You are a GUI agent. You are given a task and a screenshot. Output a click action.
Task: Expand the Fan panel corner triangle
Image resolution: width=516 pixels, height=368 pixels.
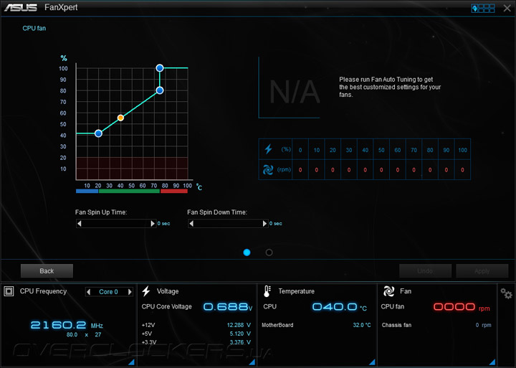point(492,362)
